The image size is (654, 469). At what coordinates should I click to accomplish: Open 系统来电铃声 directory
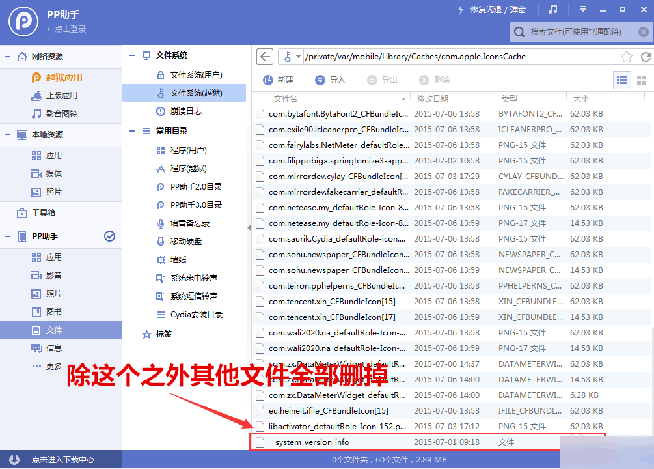(x=187, y=278)
